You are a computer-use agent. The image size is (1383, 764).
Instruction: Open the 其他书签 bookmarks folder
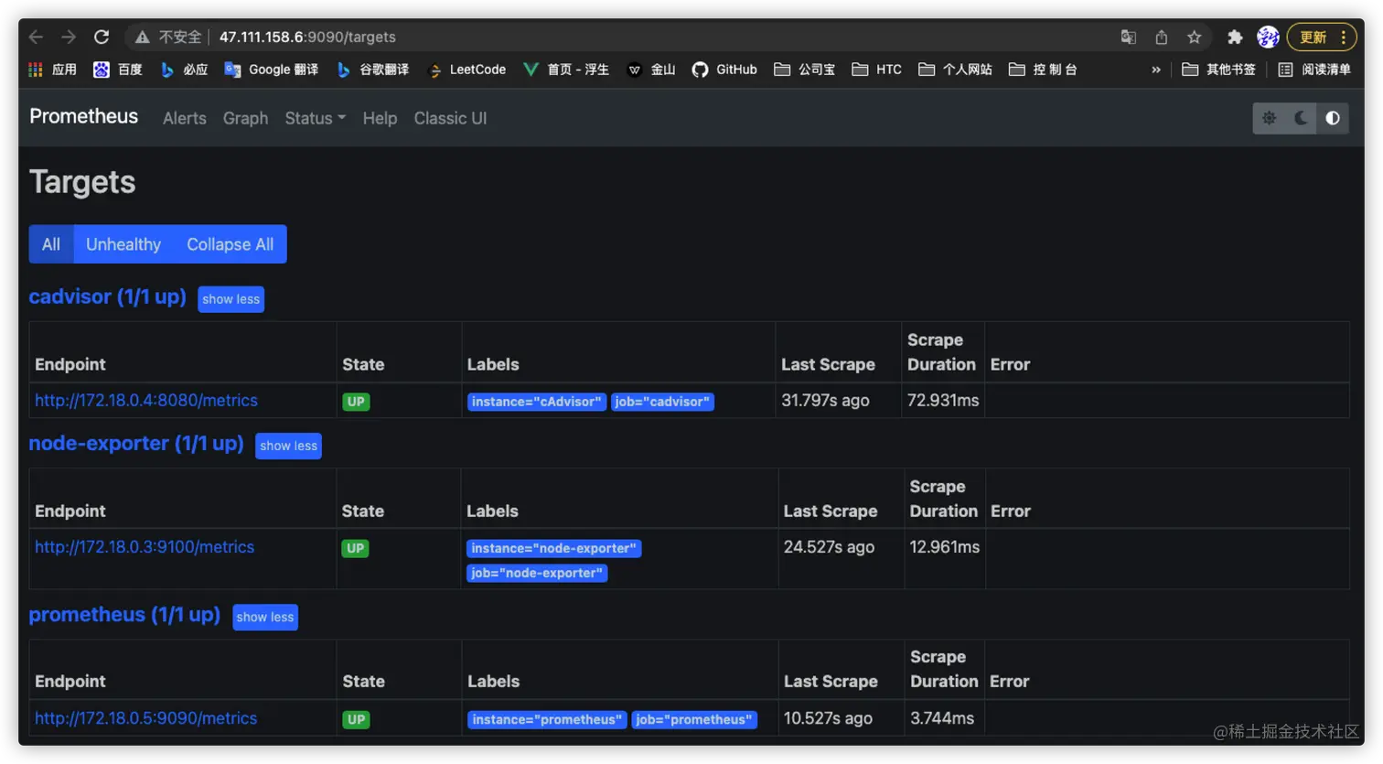[1219, 70]
